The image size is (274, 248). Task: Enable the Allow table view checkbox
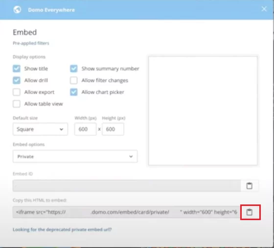[17, 104]
